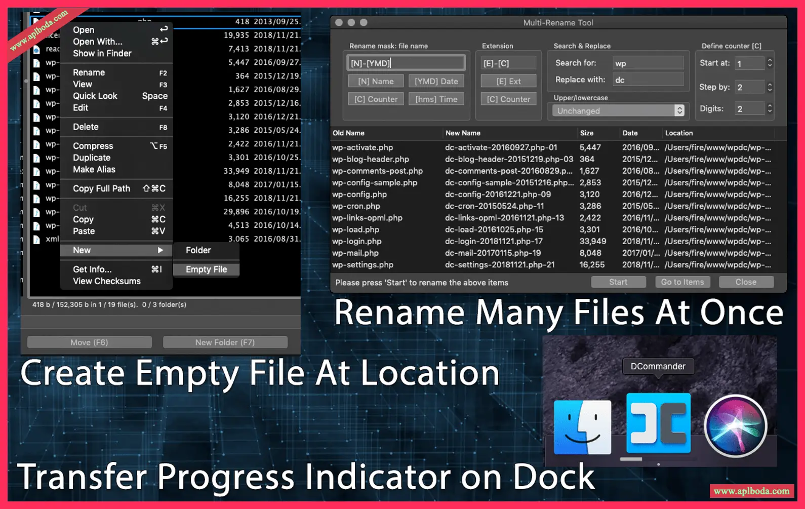
Task: Choose Empty File from the submenu
Action: pyautogui.click(x=206, y=269)
